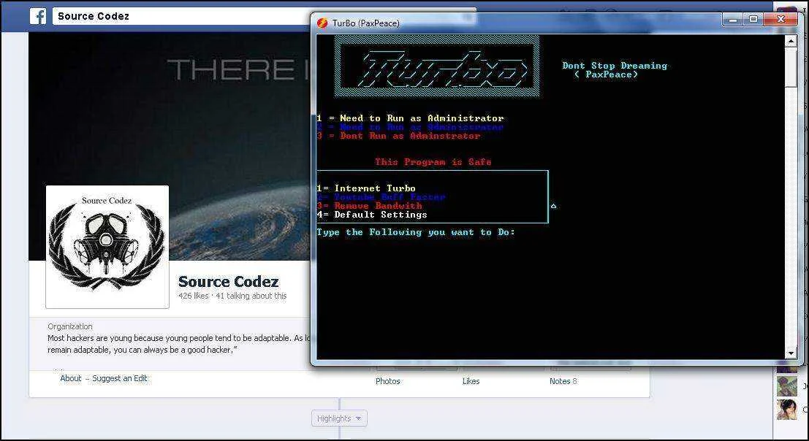Click the TurBo (PaxPeace) title bar
Screen dimensions: 809x441
(516, 23)
